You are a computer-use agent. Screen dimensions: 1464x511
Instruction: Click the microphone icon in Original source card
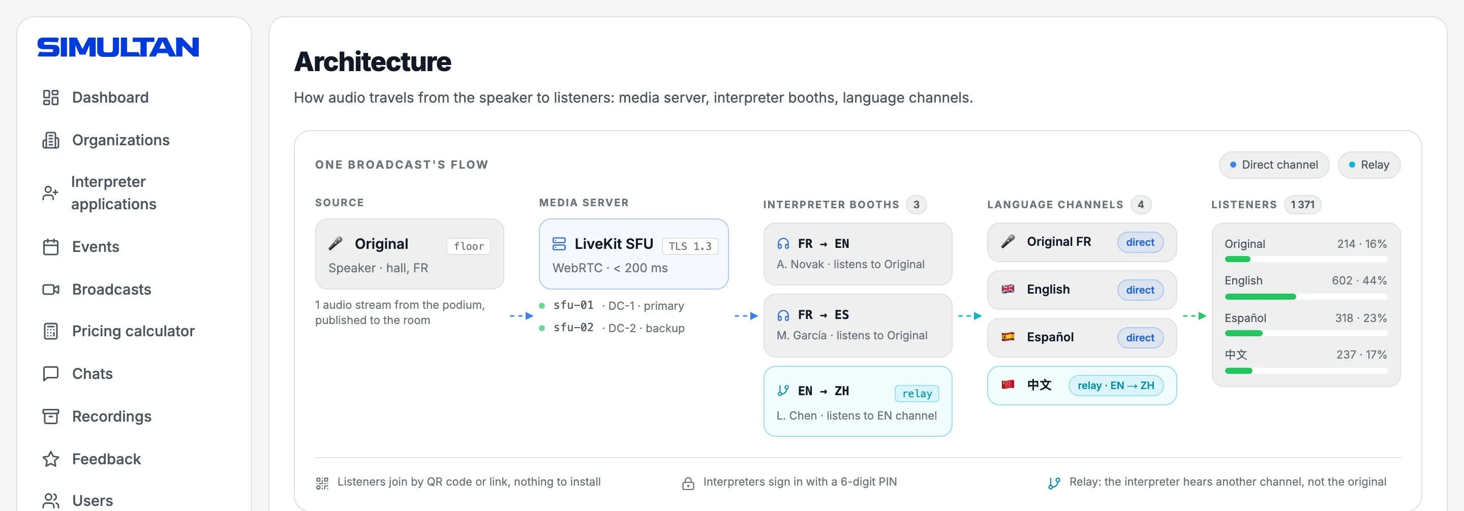(335, 244)
